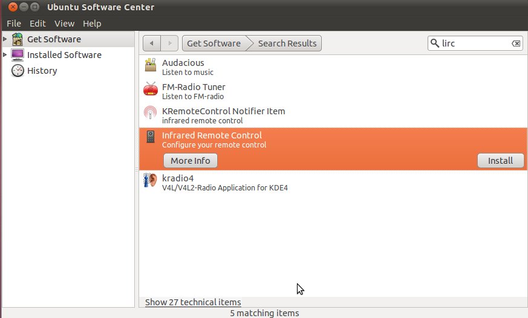Click in the search field containing lirc

tap(475, 44)
